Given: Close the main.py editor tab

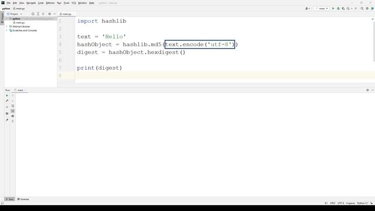Looking at the screenshot, I should (73, 14).
